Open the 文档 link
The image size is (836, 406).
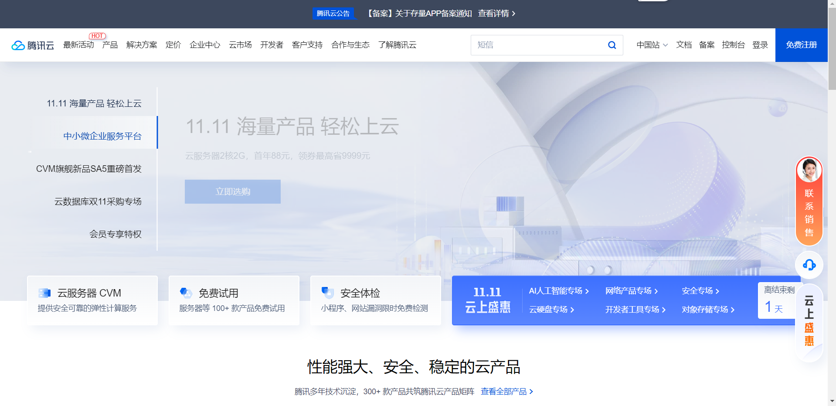(684, 45)
